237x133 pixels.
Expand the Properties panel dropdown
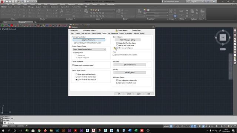(151, 19)
